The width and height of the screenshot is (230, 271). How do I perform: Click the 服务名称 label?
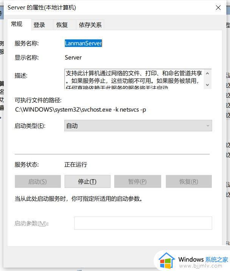click(26, 44)
